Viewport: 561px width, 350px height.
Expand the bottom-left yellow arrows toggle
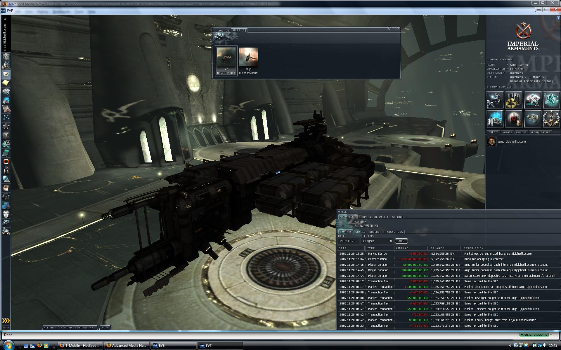pos(6,321)
